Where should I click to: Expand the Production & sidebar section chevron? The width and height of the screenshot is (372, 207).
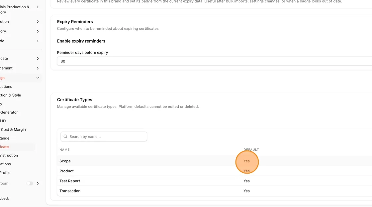tap(38, 7)
